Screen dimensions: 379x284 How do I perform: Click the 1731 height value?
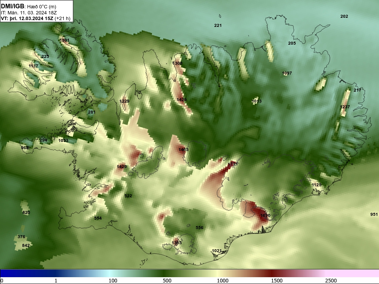pyautogui.click(x=233, y=164)
